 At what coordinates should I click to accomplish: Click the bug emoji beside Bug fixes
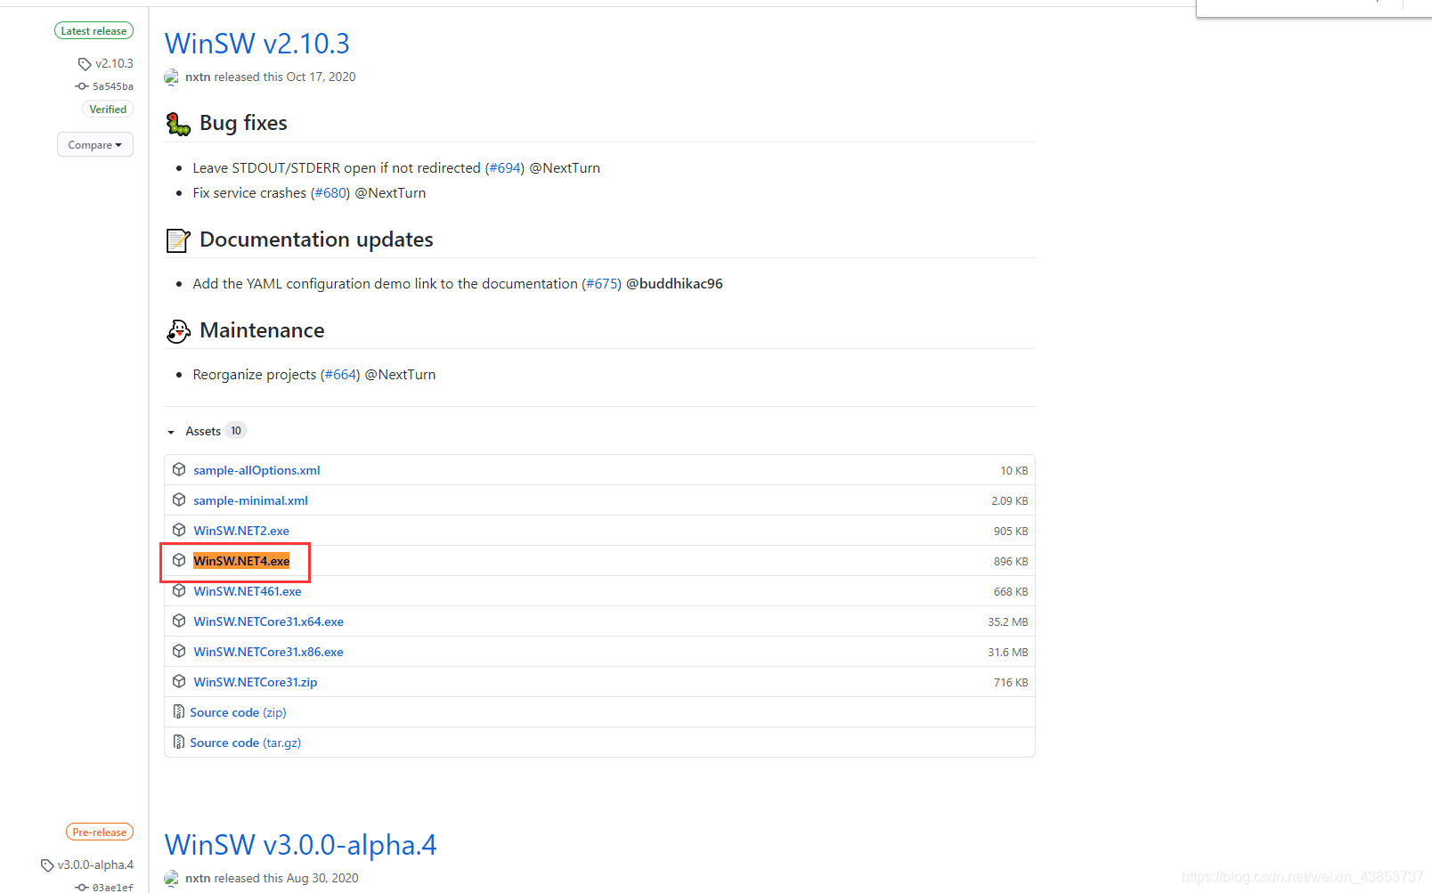click(178, 124)
